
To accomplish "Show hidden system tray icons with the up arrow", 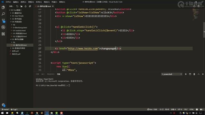I will [171, 113].
